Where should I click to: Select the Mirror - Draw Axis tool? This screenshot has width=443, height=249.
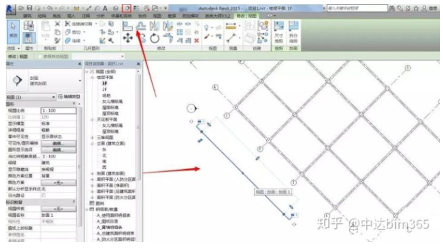coord(168,26)
